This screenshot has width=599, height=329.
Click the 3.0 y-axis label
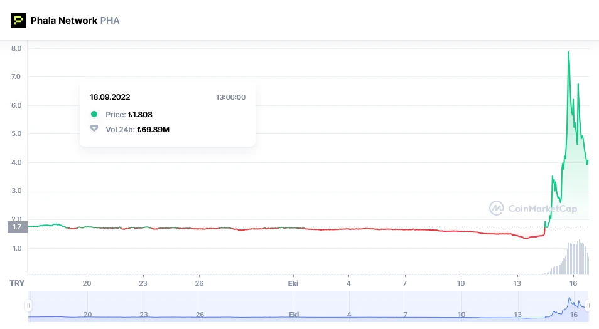pyautogui.click(x=16, y=191)
